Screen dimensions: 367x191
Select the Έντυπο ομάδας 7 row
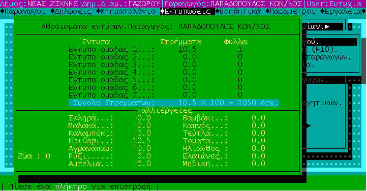click(x=156, y=95)
